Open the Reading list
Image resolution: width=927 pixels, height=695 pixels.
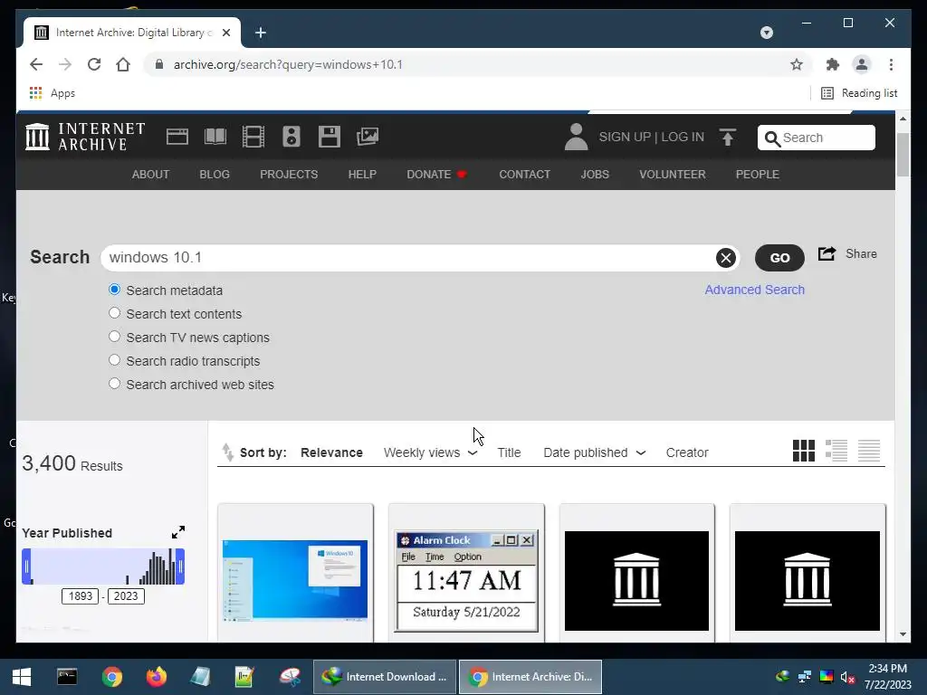tap(859, 93)
